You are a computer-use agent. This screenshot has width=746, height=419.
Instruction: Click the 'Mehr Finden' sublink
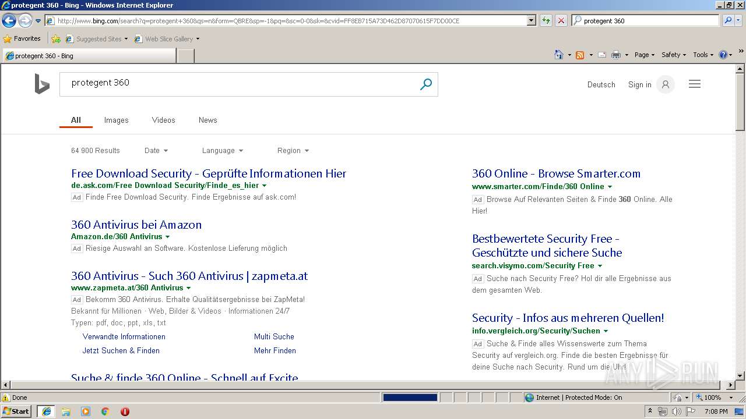tap(275, 351)
